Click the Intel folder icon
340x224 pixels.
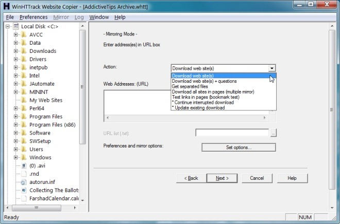pyautogui.click(x=24, y=76)
